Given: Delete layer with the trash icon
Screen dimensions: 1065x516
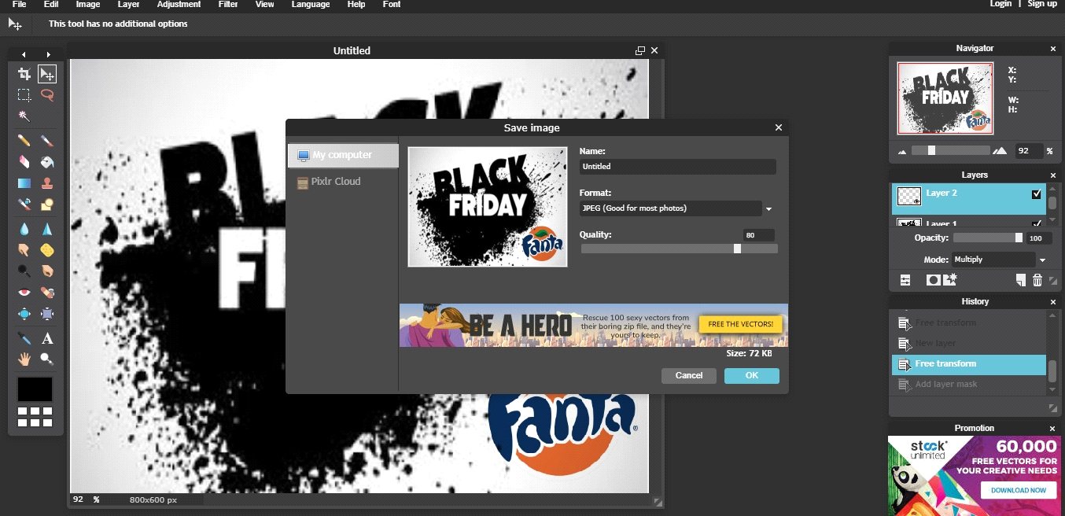Looking at the screenshot, I should point(1037,280).
